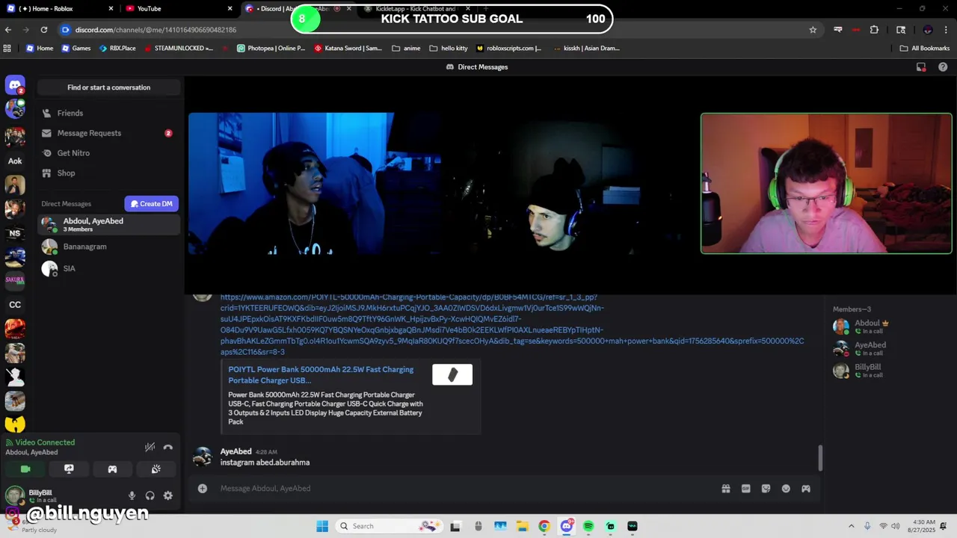
Task: Open Discord help icon
Action: click(x=943, y=67)
